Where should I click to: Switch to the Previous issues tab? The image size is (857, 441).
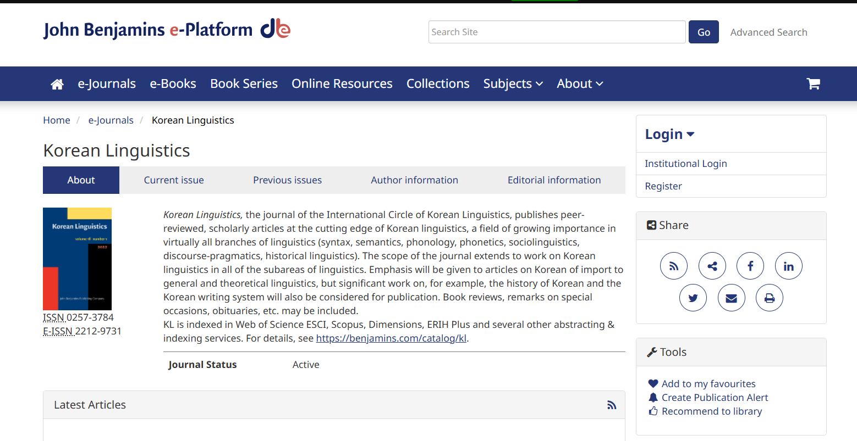(287, 180)
